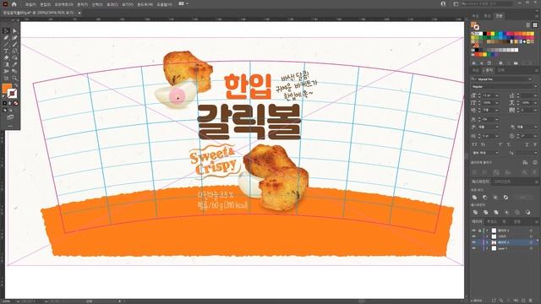Go to Home screen icon
541x304 pixels.
[14, 4]
